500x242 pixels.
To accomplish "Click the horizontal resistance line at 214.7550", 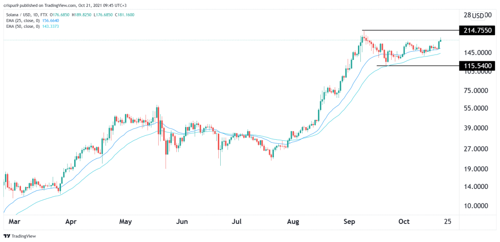I will (410, 31).
